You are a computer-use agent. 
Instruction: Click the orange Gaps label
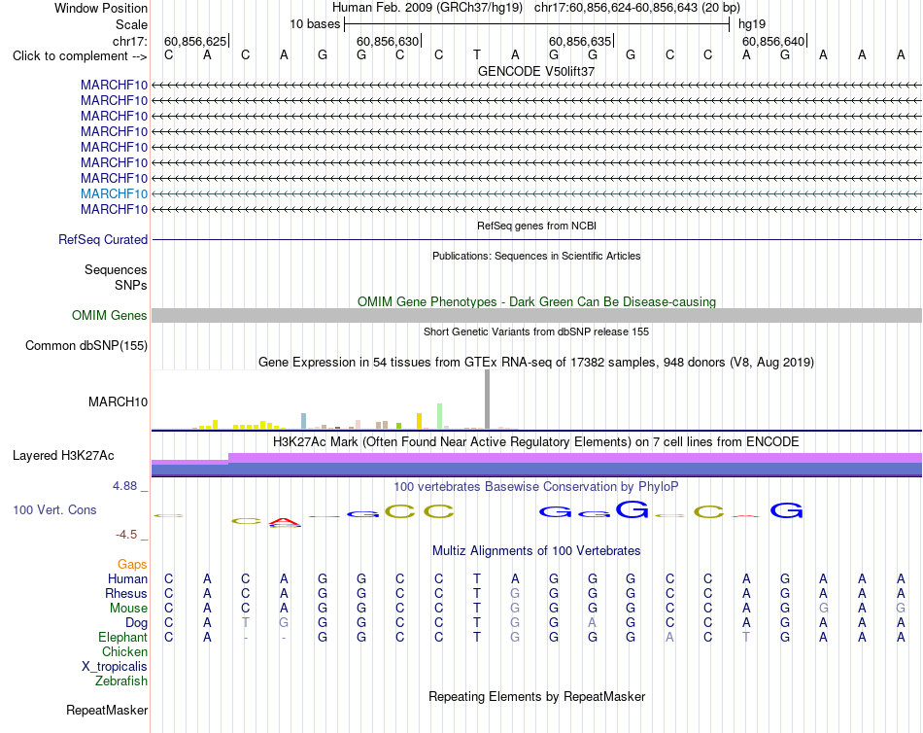coord(132,565)
